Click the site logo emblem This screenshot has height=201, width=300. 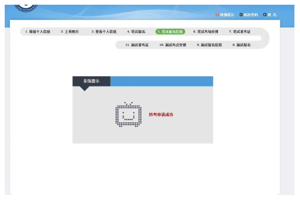coord(26,8)
